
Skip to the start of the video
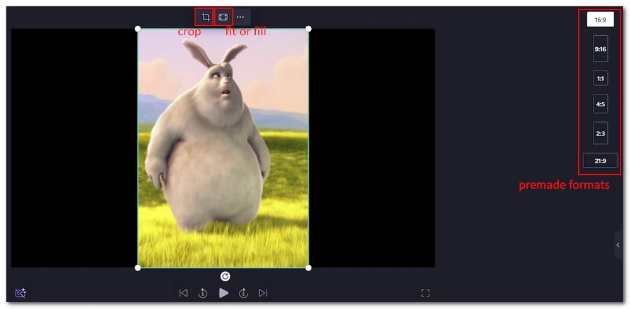183,293
